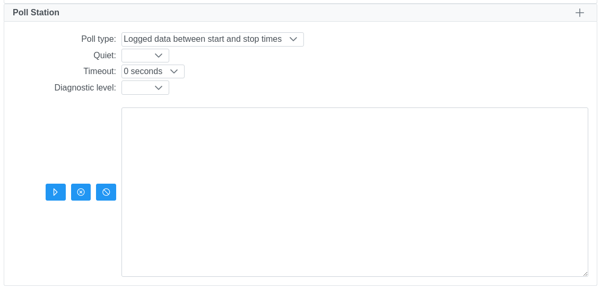Open the Timeout dropdown showing 0 seconds

(x=153, y=71)
